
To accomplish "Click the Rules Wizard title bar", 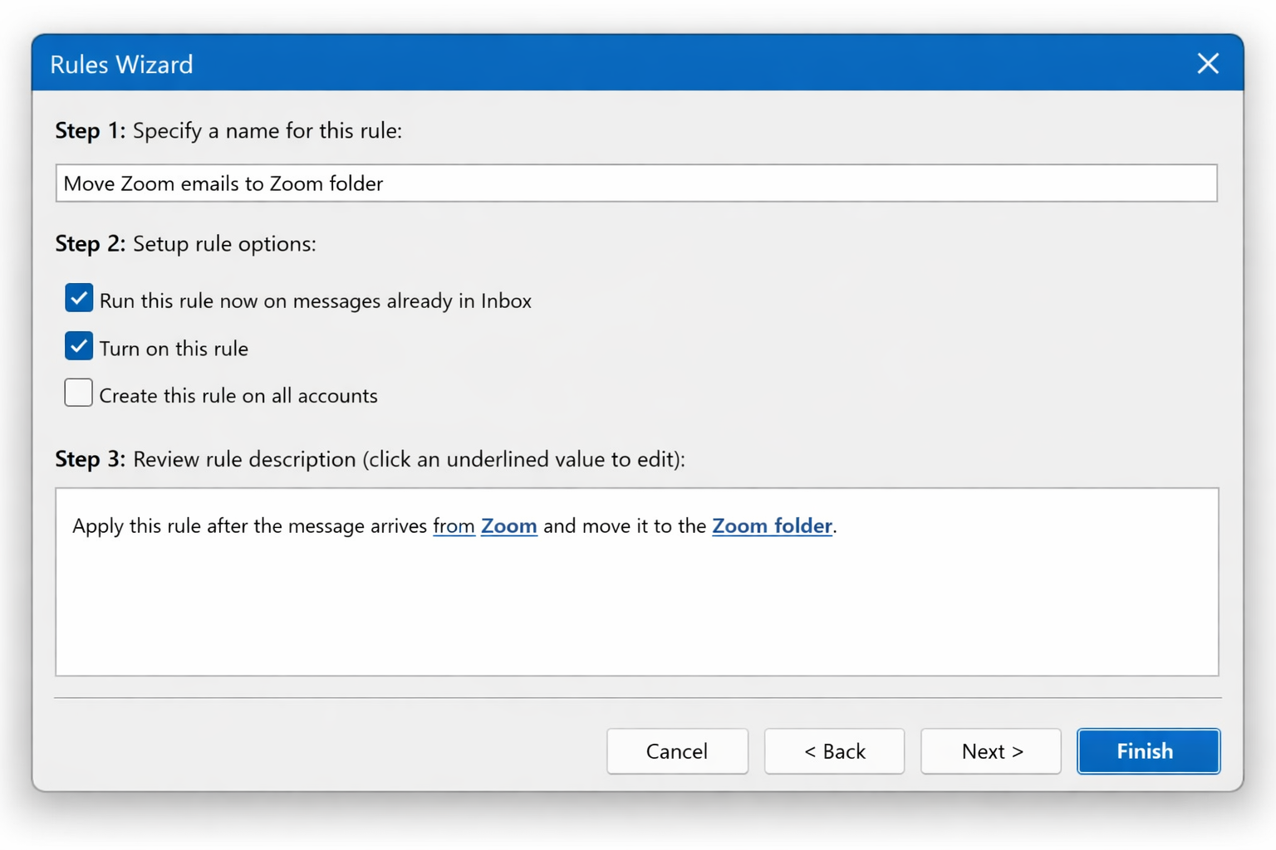I will tap(582, 63).
